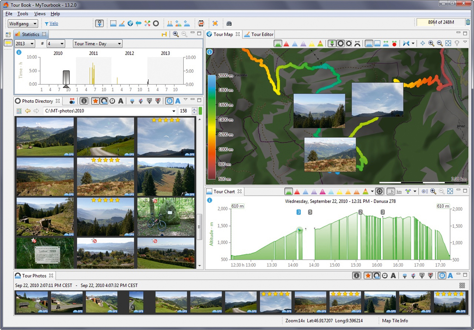474x330 pixels.
Task: Click the zoom in icon in Statistics panel
Action: [x=176, y=34]
